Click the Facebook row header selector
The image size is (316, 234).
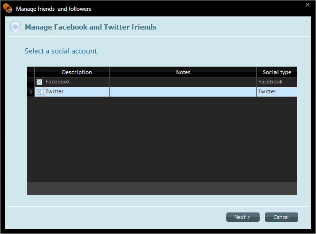(x=31, y=82)
